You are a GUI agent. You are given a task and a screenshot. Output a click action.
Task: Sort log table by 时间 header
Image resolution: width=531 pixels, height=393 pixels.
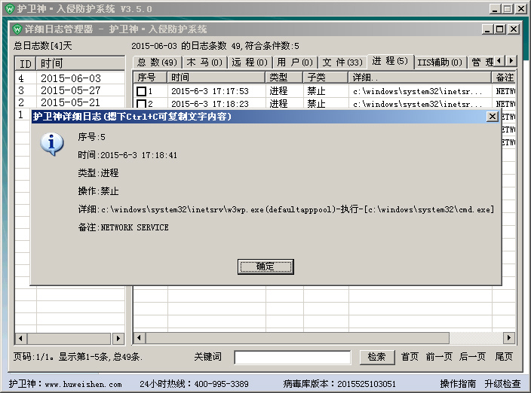click(x=216, y=78)
